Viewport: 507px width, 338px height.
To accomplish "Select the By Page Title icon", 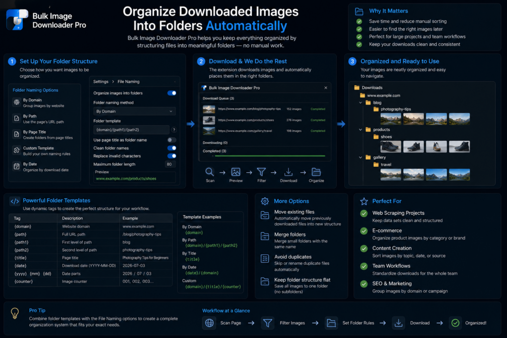I will tap(16, 134).
